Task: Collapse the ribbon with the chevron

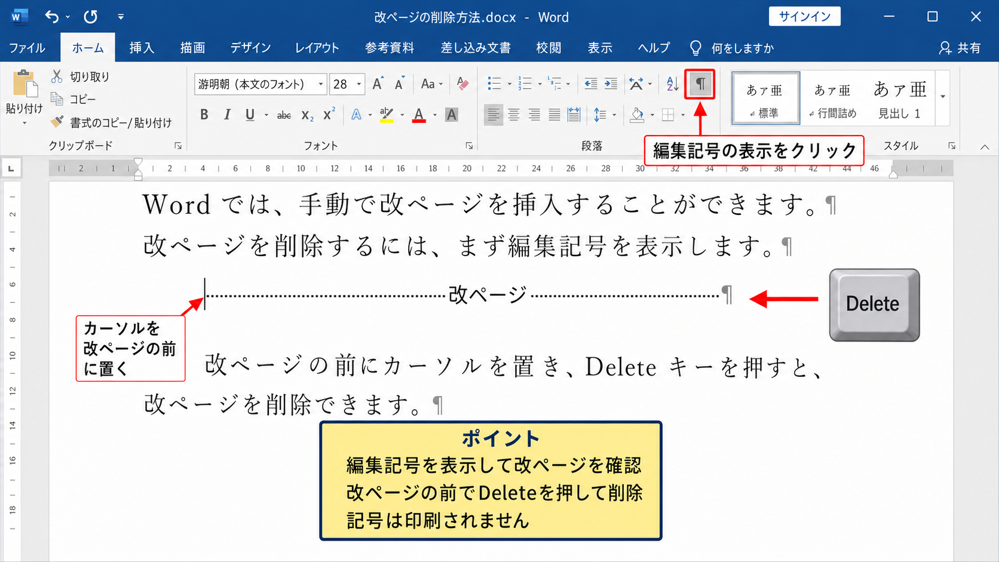Action: coord(985,146)
